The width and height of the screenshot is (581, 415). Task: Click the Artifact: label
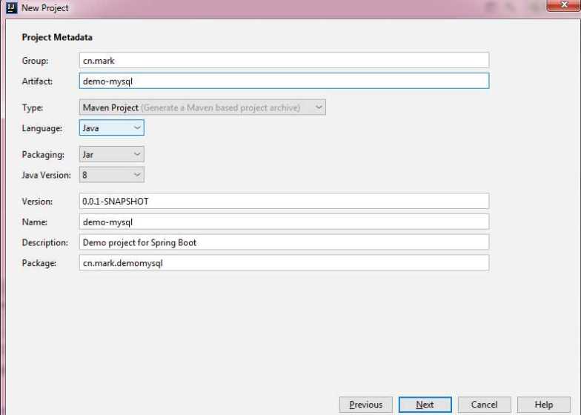pyautogui.click(x=37, y=82)
